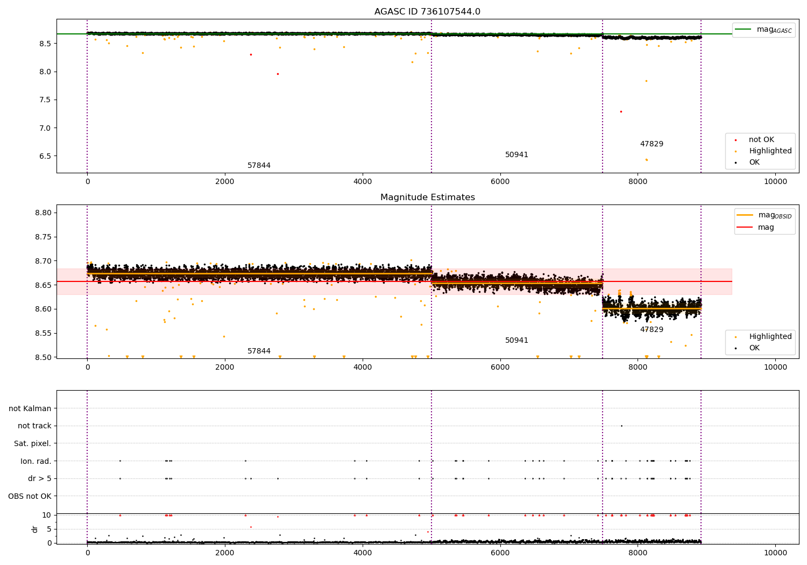Click the red 'mag' legend entry
807x565 pixels.
[755, 228]
